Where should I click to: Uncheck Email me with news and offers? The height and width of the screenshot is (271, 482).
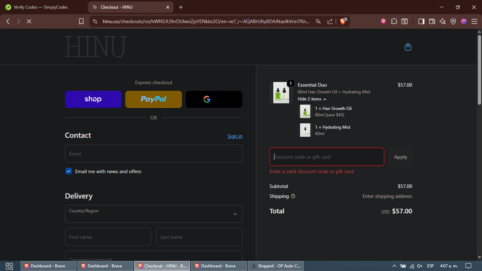point(68,171)
